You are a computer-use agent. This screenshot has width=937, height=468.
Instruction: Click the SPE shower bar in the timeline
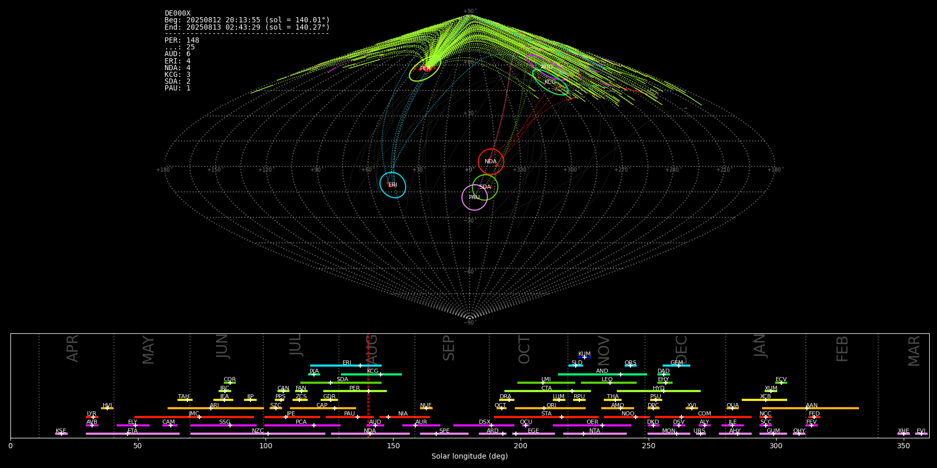point(444,434)
